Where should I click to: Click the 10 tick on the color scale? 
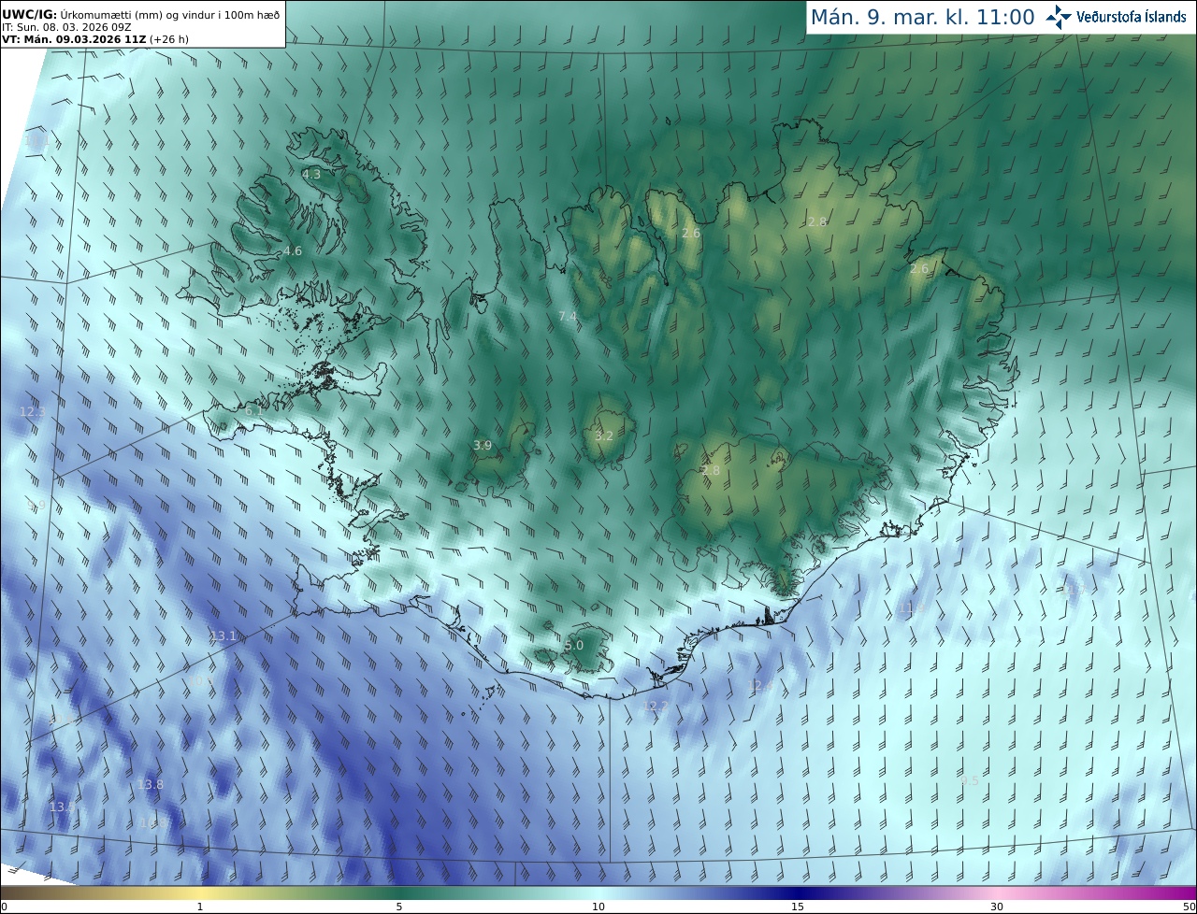598,907
